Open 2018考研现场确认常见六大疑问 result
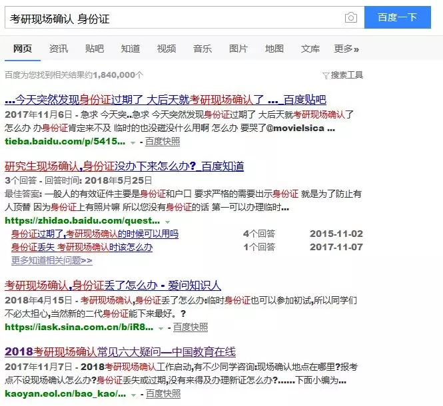Screen dimensions: 443x406 tap(120, 351)
